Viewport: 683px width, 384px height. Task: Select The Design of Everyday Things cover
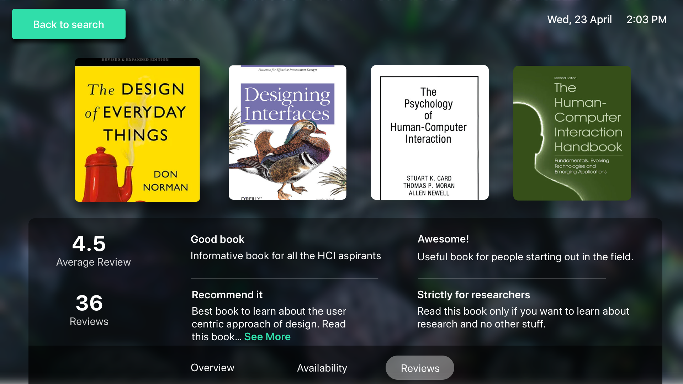(x=137, y=130)
